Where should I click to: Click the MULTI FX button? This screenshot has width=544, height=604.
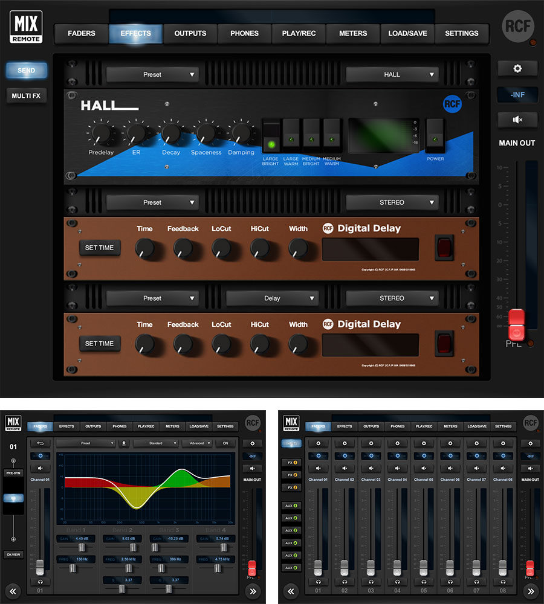pos(26,96)
